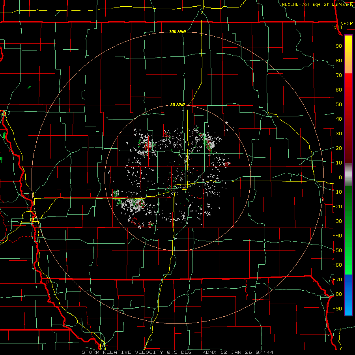This screenshot has width=355, height=355.
Task: Click the -80 value on velocity scale
Action: [337, 294]
